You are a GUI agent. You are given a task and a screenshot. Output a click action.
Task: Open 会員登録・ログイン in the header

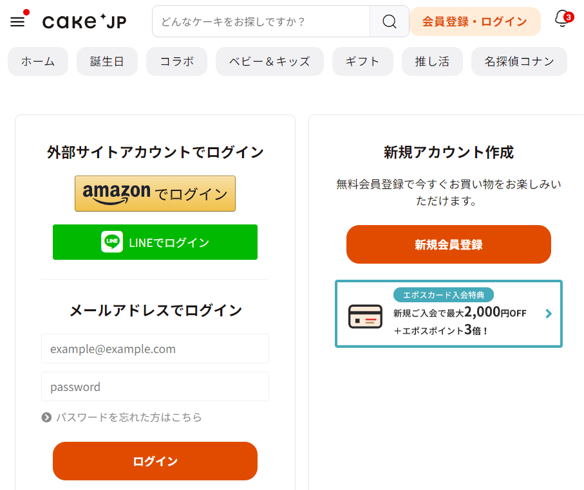pos(475,22)
